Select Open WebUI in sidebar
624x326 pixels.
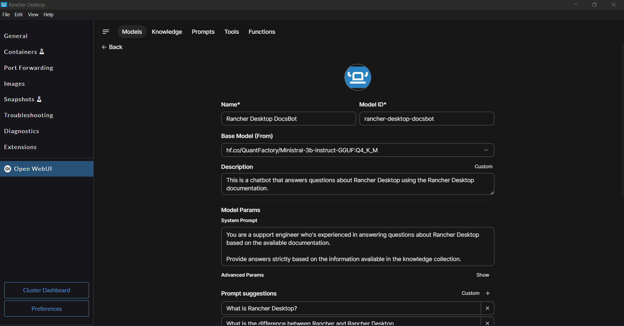[x=46, y=169]
